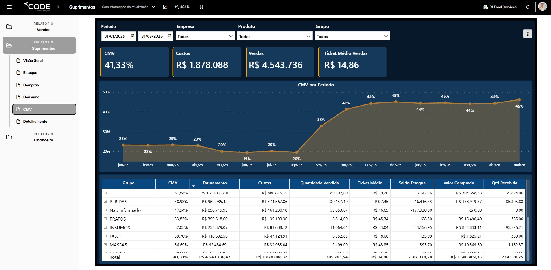Viewport: 551px width, 270px height.
Task: Click the bookmark icon in top bar
Action: click(x=201, y=7)
